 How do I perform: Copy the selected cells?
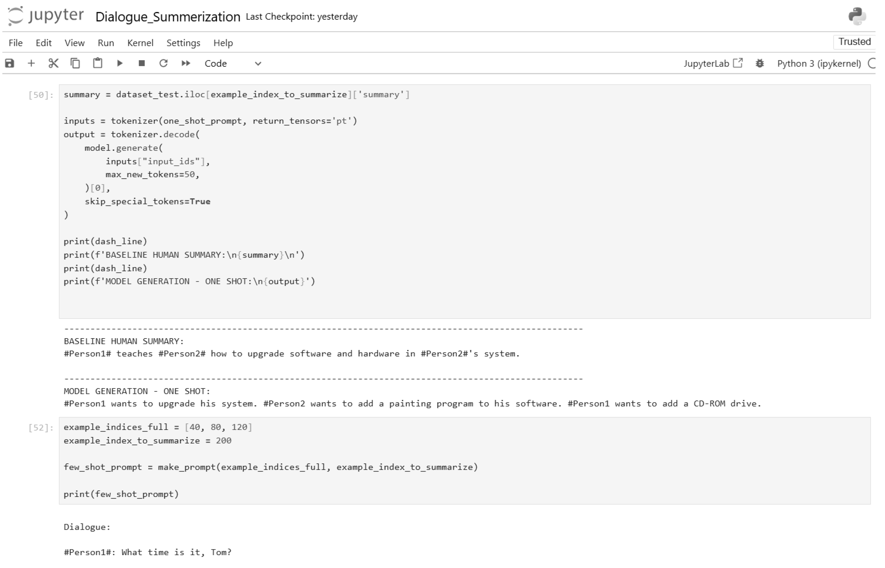(75, 63)
